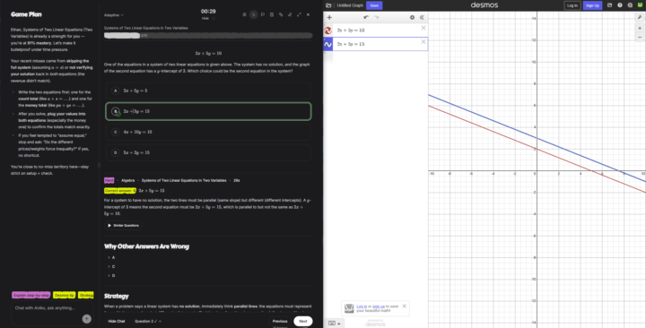Click the question progress bar

tap(208, 35)
